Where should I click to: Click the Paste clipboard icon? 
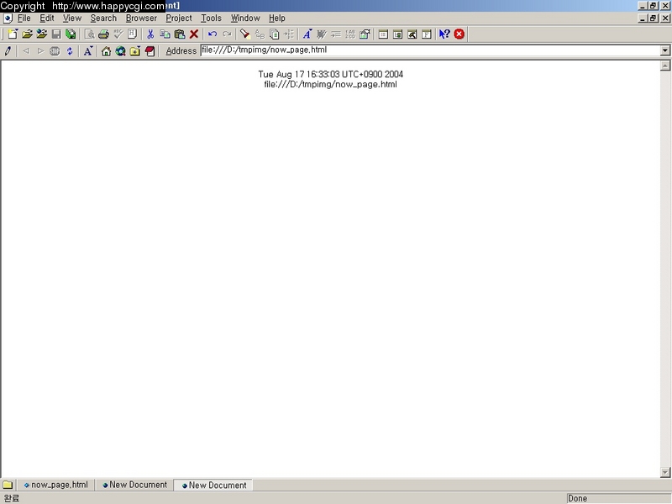point(180,34)
